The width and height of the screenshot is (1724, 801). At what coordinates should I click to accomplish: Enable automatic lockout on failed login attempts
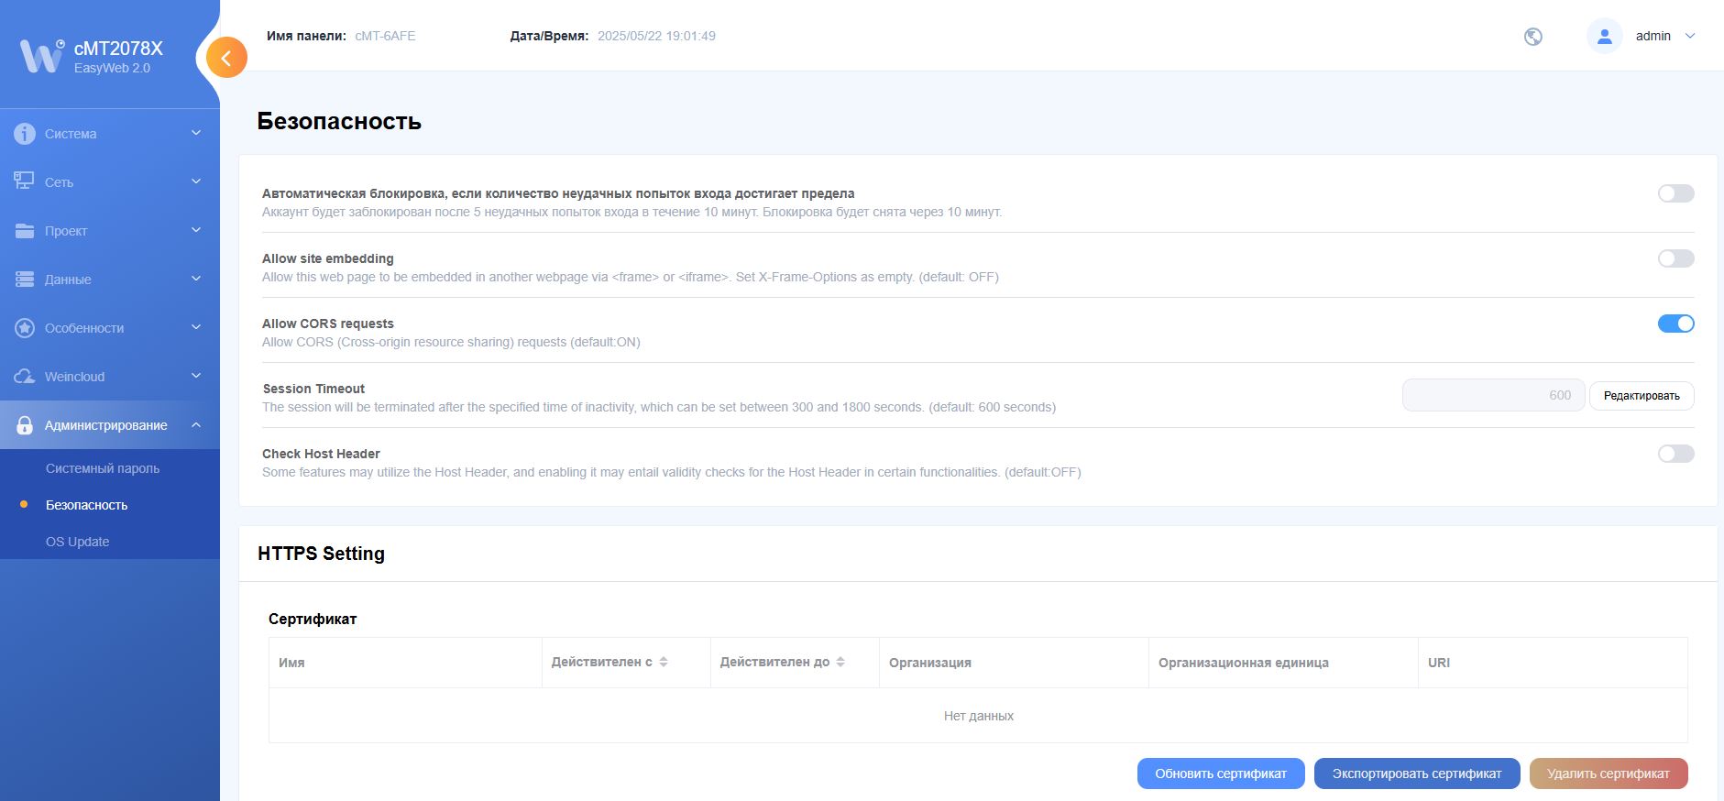tap(1675, 193)
